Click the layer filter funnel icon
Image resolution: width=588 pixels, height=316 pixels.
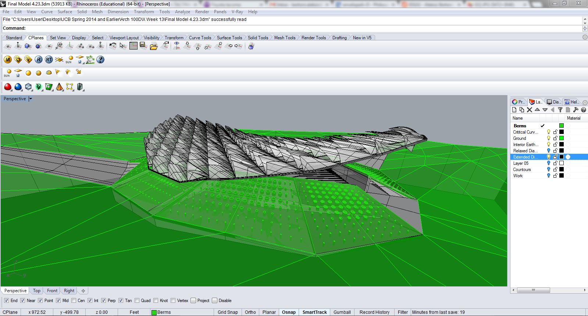pyautogui.click(x=560, y=110)
